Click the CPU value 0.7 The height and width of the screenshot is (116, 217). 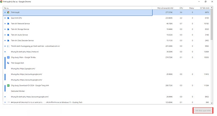coord(181,24)
